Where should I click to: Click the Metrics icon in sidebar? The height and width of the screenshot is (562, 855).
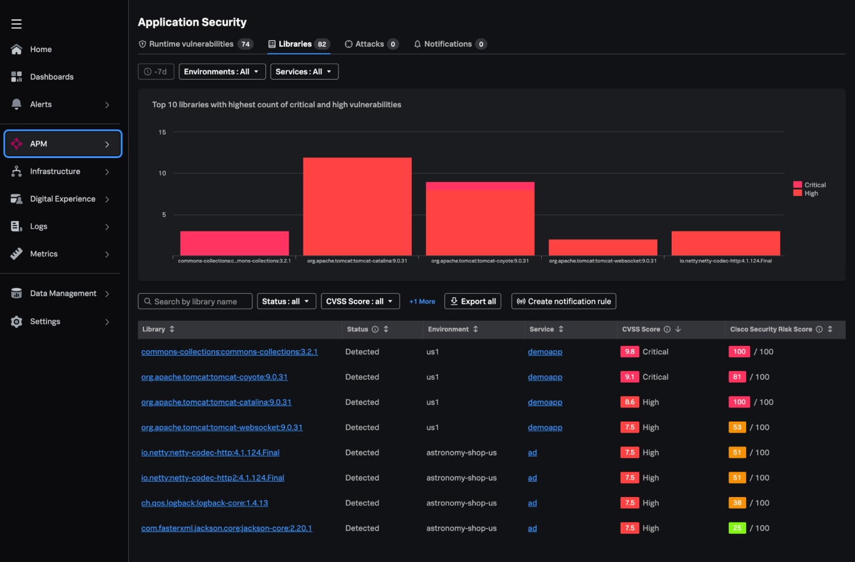(x=16, y=254)
